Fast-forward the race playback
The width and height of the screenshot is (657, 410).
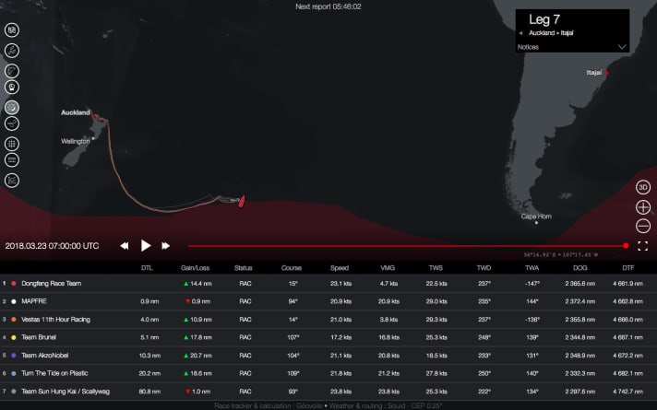[x=166, y=246]
